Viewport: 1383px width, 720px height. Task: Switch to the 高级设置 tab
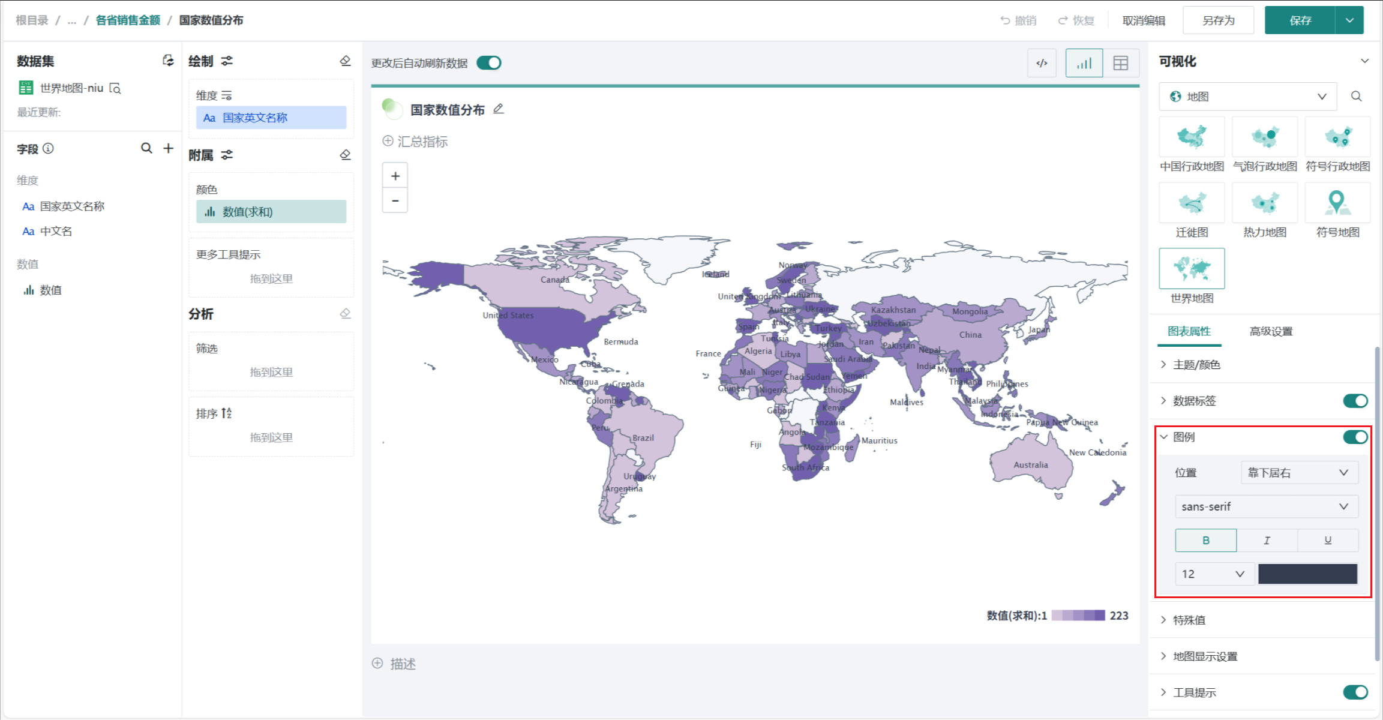click(1271, 331)
